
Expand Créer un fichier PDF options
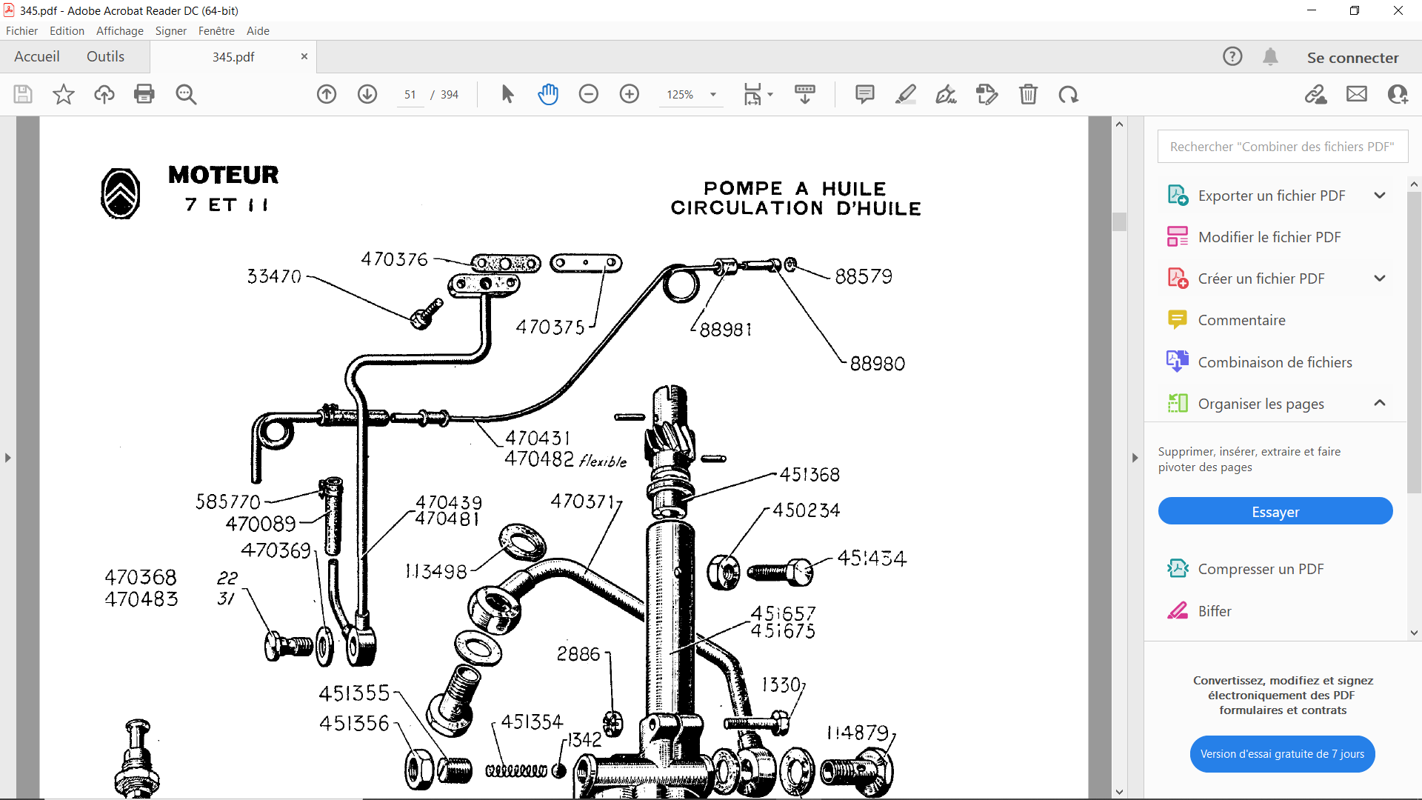(x=1379, y=279)
